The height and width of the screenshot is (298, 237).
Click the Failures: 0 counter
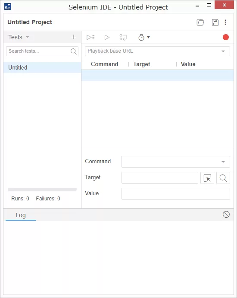click(48, 198)
